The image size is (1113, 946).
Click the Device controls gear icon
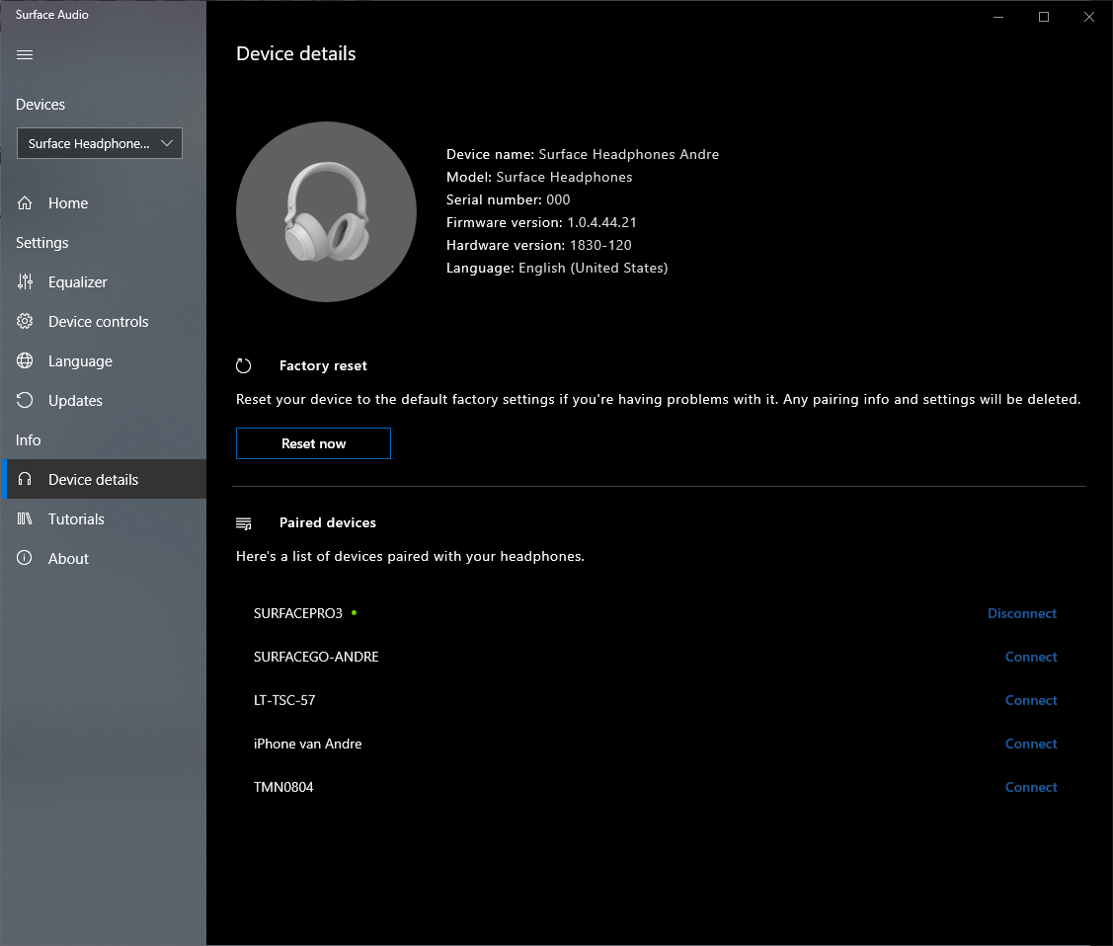[x=25, y=322]
